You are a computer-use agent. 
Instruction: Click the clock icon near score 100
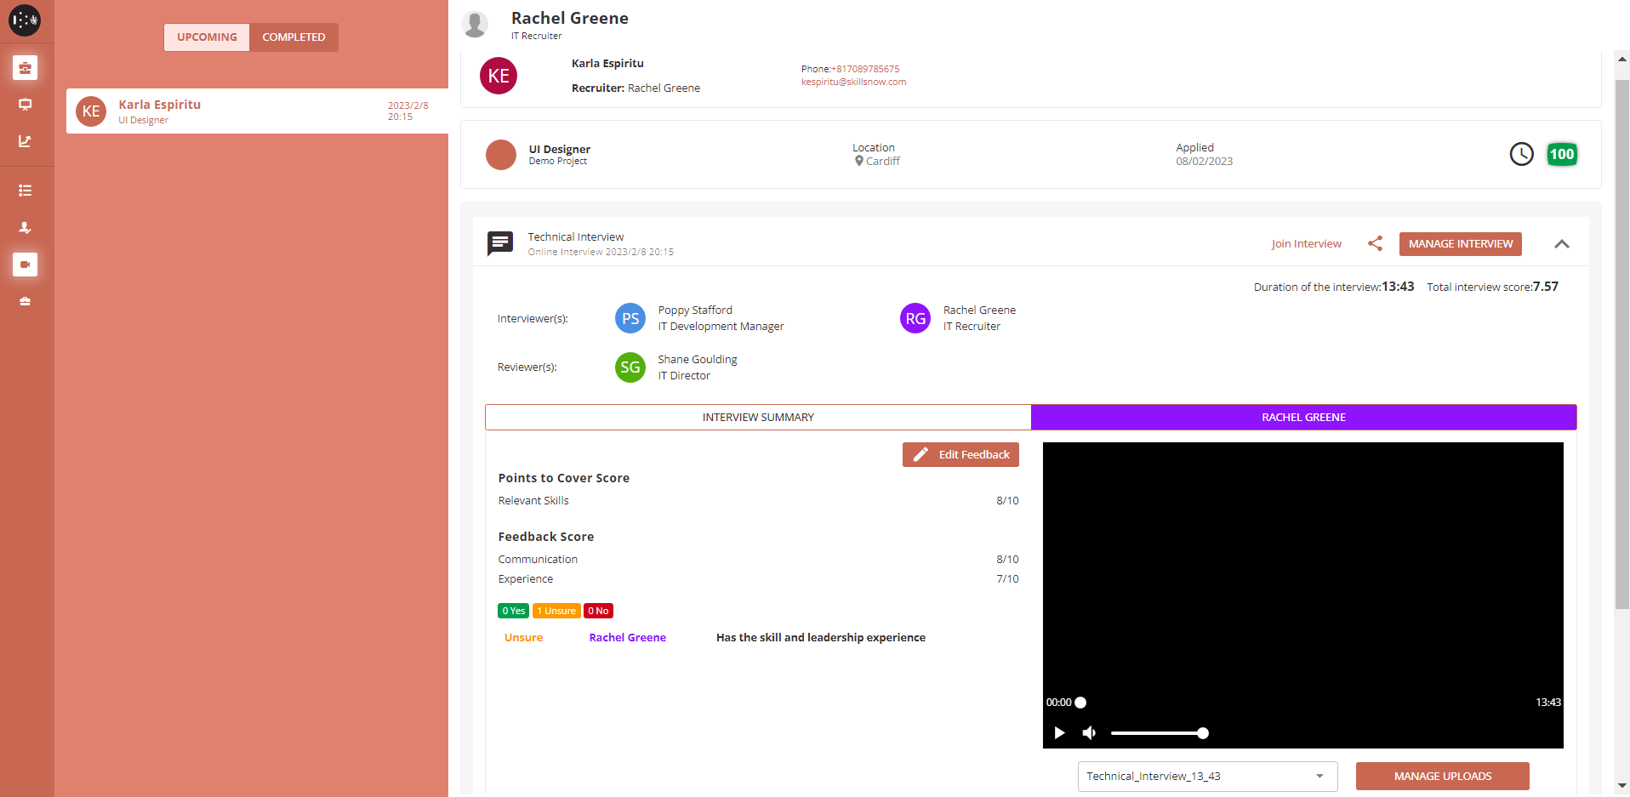coord(1521,154)
